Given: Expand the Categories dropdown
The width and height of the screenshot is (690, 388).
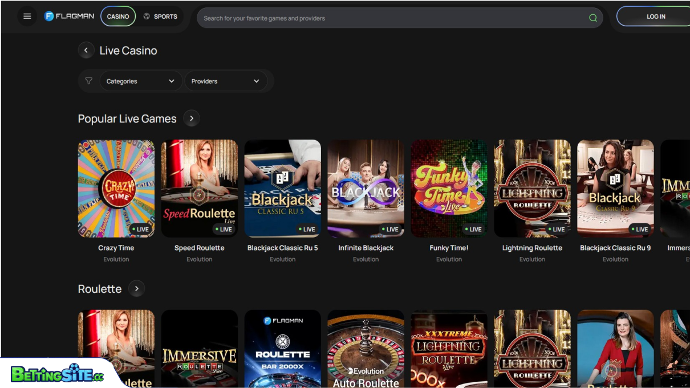Looking at the screenshot, I should [x=140, y=81].
